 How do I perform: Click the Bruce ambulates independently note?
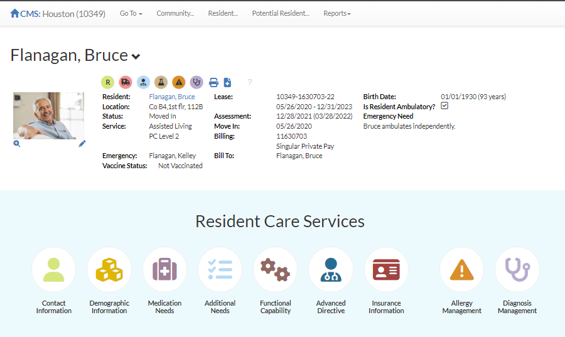pos(409,126)
